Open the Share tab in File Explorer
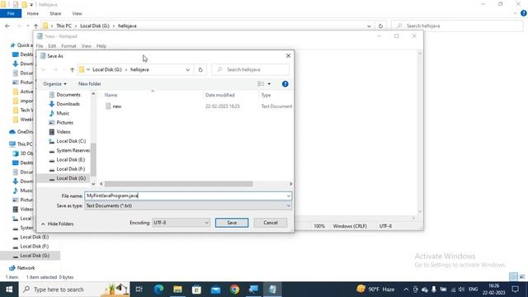The width and height of the screenshot is (528, 297). point(55,13)
